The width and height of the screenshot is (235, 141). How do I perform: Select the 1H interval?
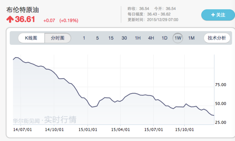click(138, 38)
